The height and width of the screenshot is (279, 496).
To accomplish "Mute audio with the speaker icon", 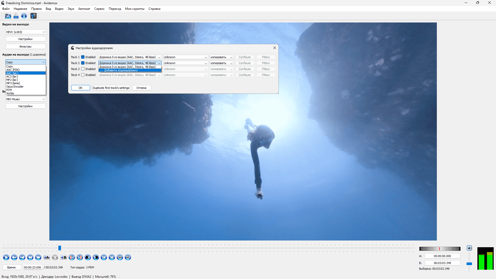I will coord(469,248).
